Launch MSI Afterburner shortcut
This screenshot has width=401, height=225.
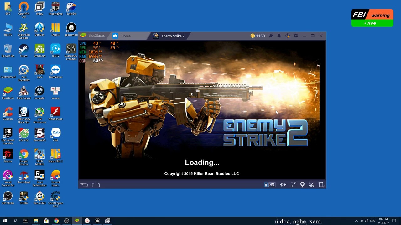click(39, 115)
